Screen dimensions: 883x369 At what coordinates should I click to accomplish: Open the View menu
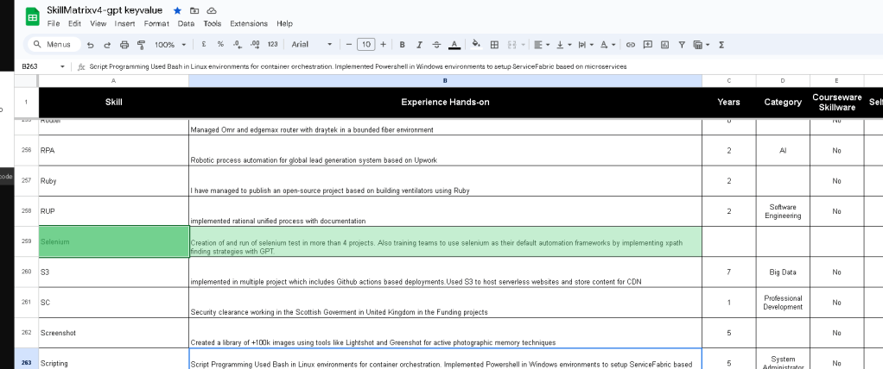(x=98, y=23)
